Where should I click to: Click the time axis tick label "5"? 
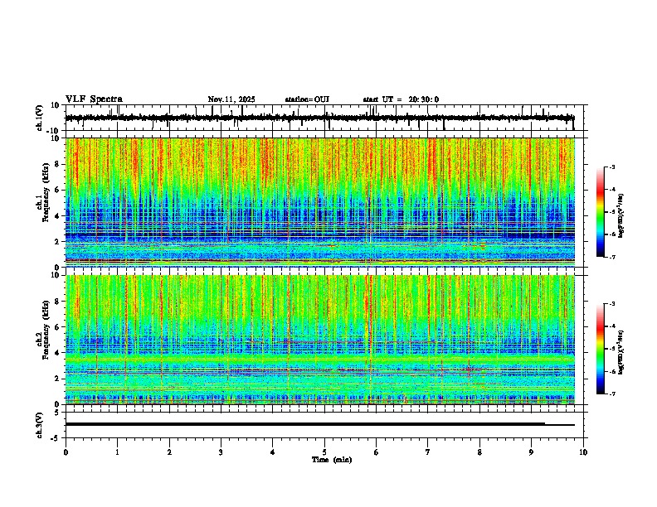point(324,452)
